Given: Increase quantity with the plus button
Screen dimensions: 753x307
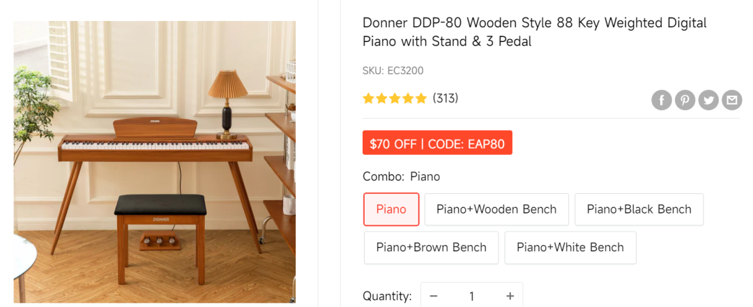Looking at the screenshot, I should tap(510, 296).
